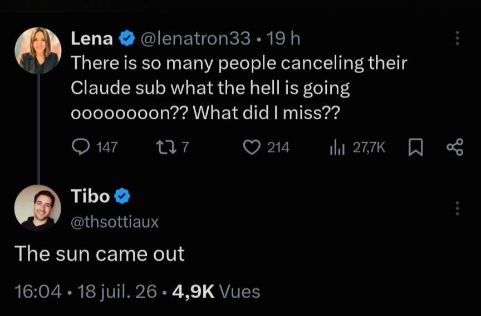
Task: Open the 16:04 · 18 juil. 26 timestamp
Action: click(86, 291)
